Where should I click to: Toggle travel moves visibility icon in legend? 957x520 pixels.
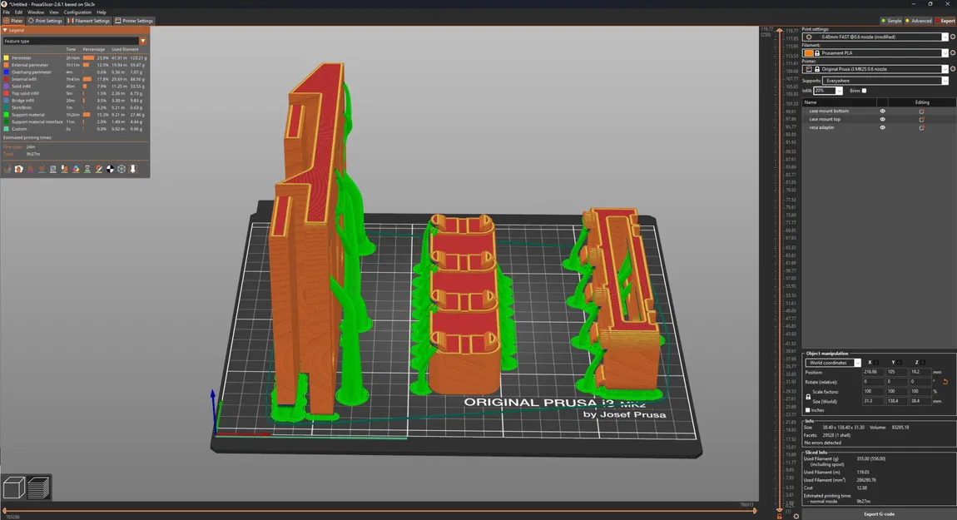[7, 169]
